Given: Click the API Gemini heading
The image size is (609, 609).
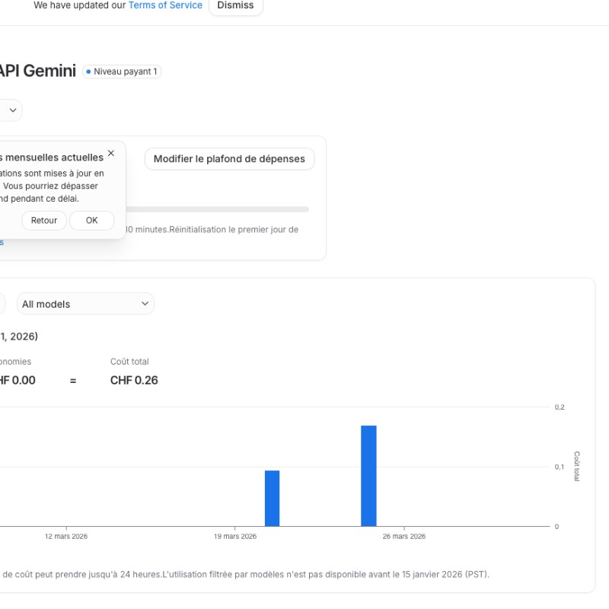Looking at the screenshot, I should pyautogui.click(x=37, y=71).
